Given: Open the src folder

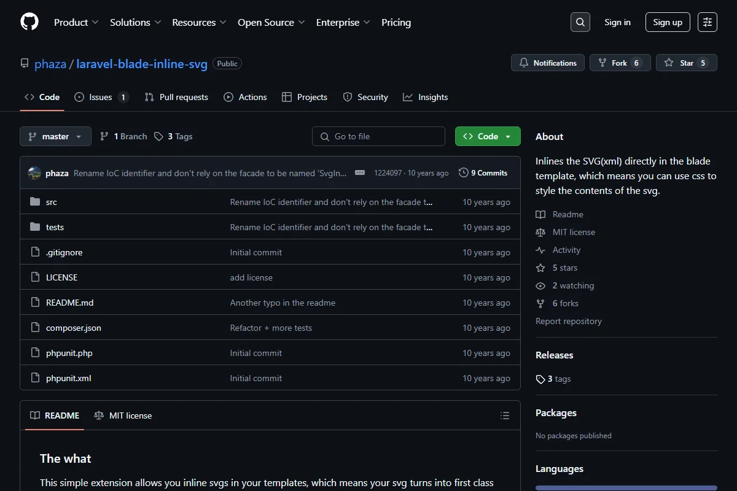Looking at the screenshot, I should point(52,202).
